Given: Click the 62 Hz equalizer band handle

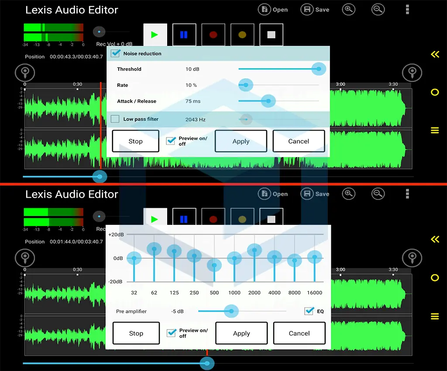Looking at the screenshot, I should (154, 249).
